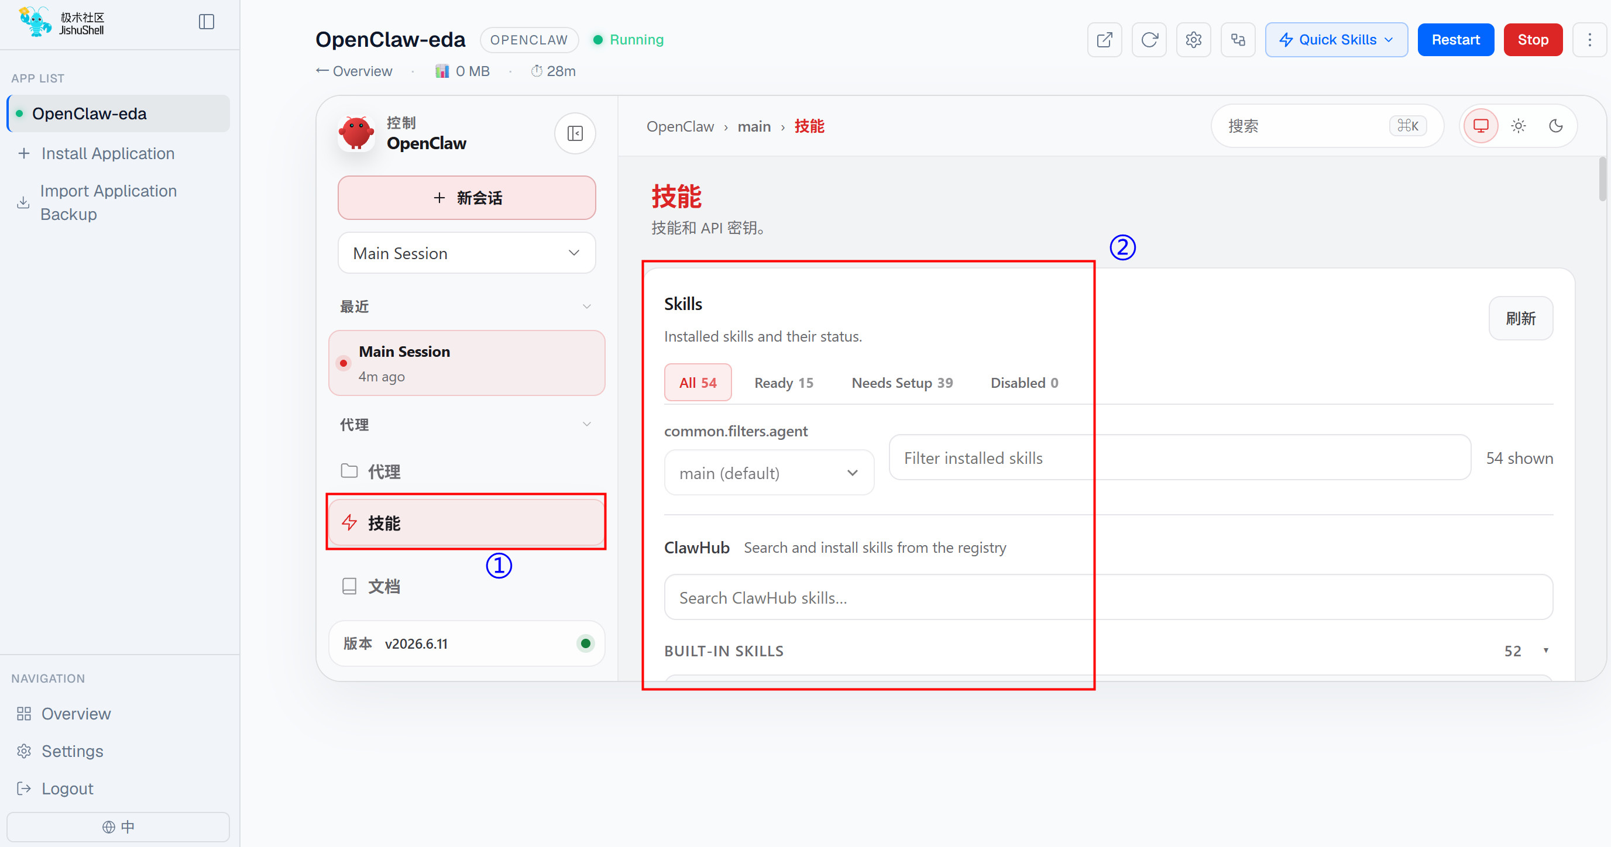1611x847 pixels.
Task: Open Quick Skills dropdown
Action: point(1337,39)
